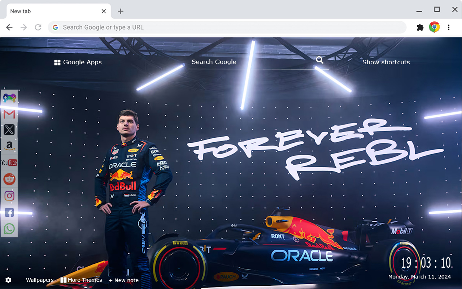Click the 19:03:10 clock display

(427, 263)
